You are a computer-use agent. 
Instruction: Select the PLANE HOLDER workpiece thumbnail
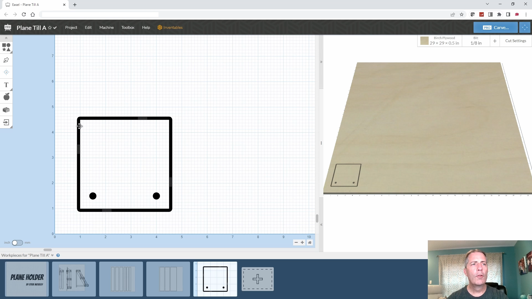(x=27, y=279)
